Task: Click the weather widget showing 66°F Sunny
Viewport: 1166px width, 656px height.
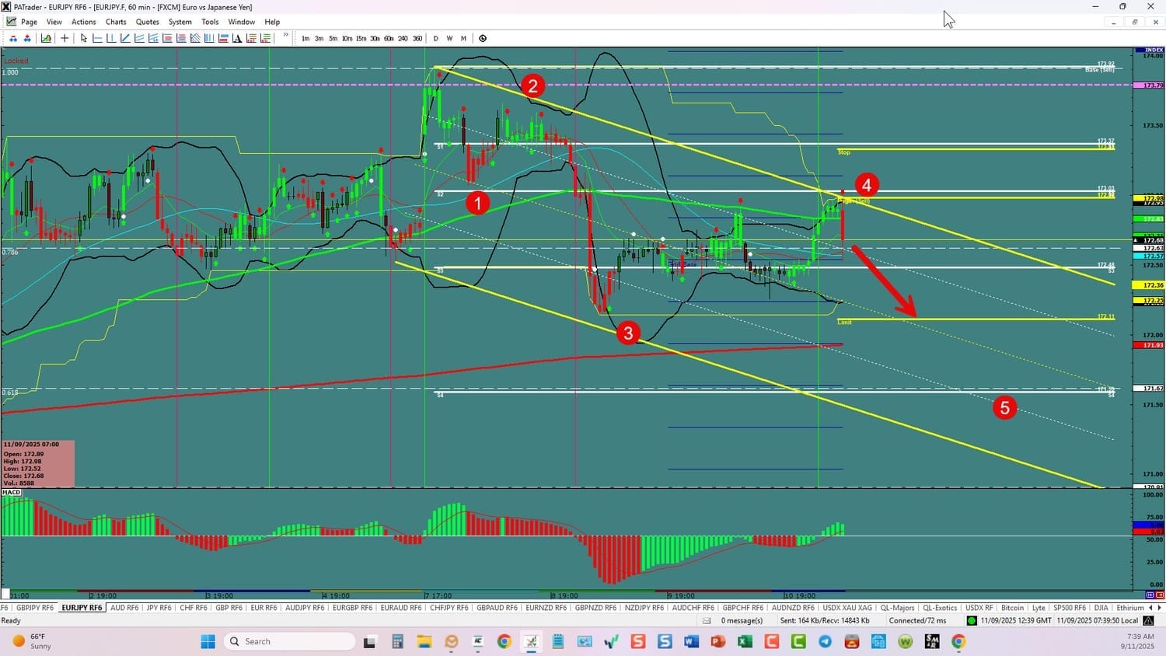Action: click(32, 641)
